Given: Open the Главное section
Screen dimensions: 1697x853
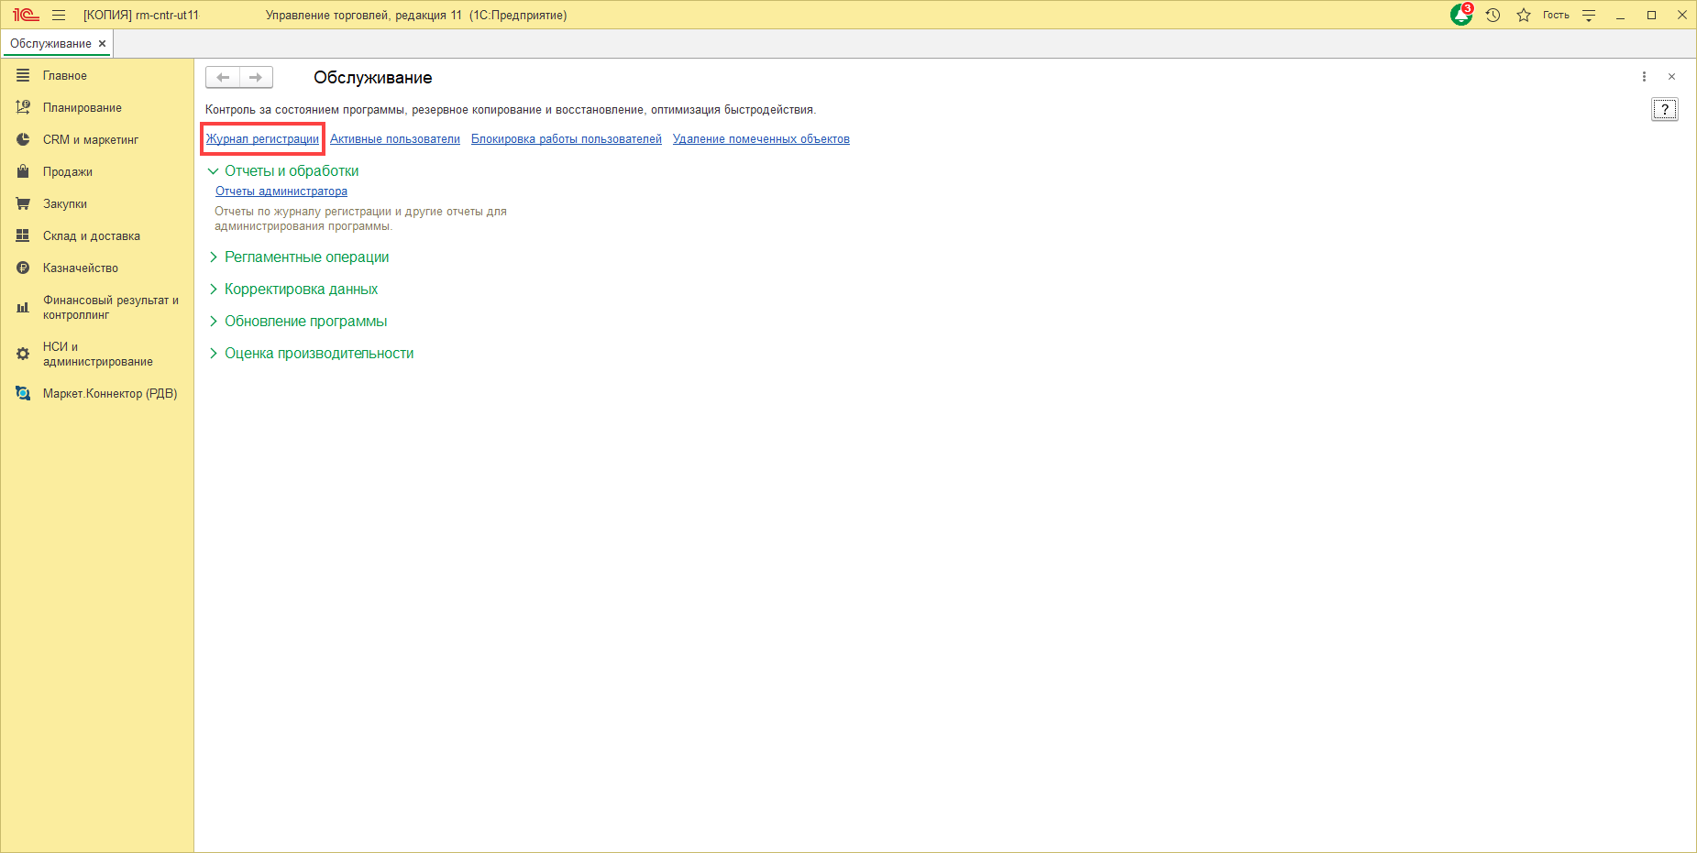Looking at the screenshot, I should coord(65,75).
